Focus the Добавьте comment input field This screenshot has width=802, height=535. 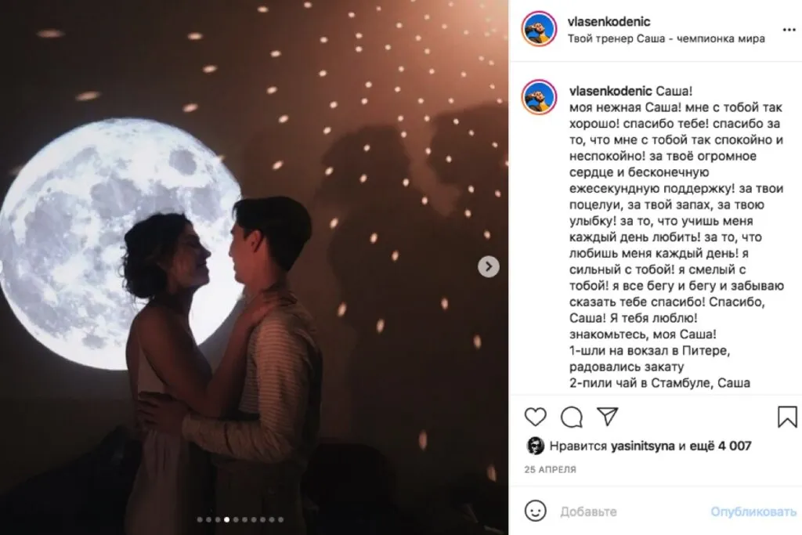click(630, 512)
